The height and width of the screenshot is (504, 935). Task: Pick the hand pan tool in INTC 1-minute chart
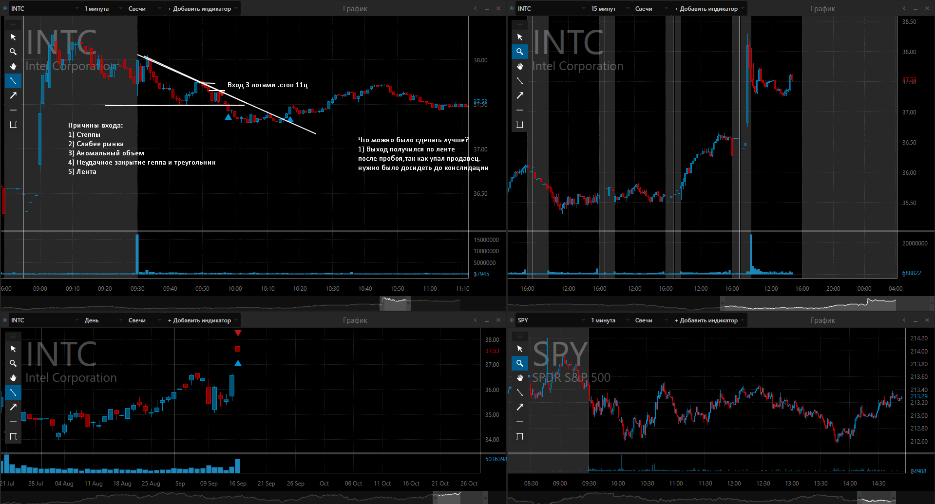tap(13, 66)
